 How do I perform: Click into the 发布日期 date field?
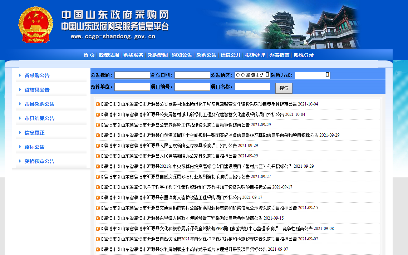click(x=192, y=75)
